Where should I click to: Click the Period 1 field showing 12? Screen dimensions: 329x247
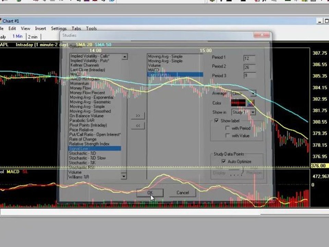(250, 58)
